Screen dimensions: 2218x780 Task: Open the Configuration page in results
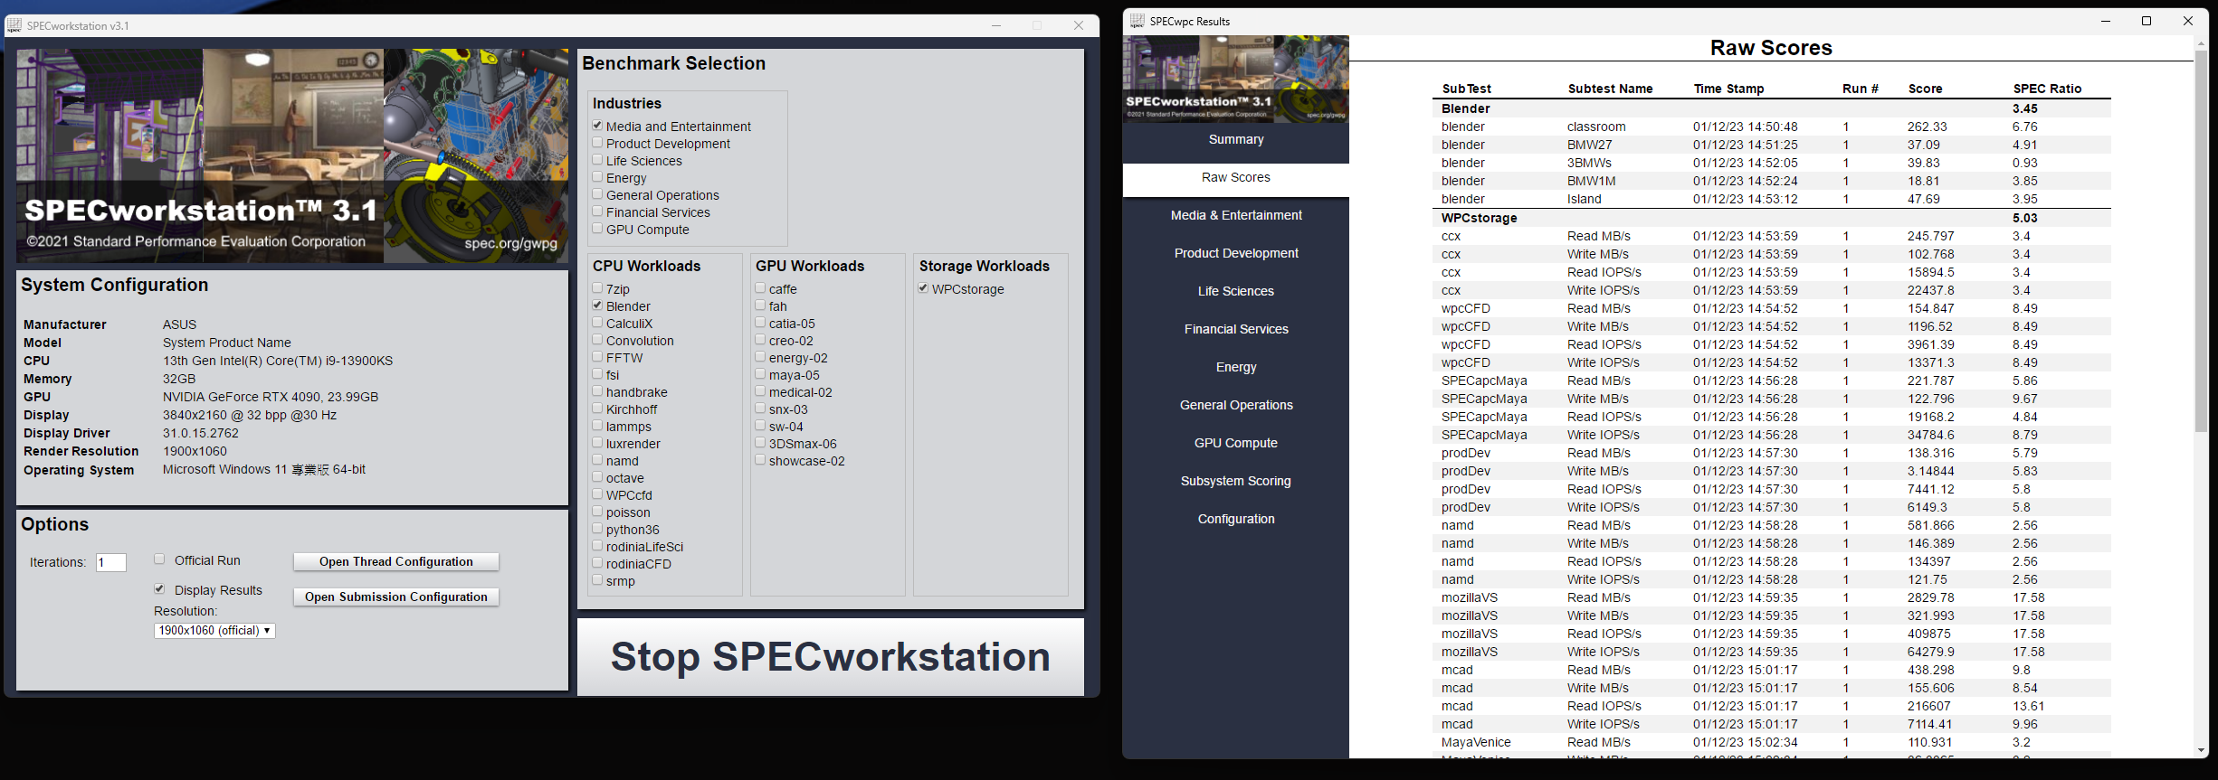[1236, 520]
